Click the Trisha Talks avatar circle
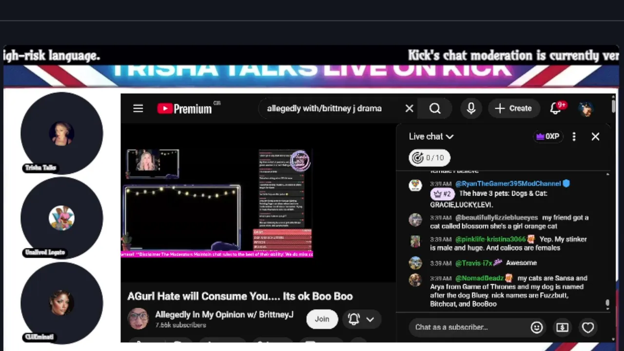This screenshot has width=624, height=351. point(61,133)
